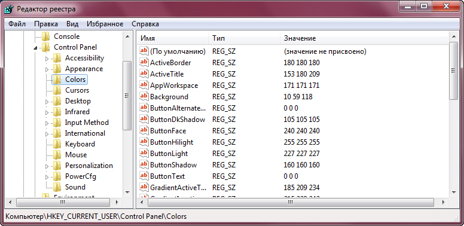Open the Избранное menu

(105, 24)
